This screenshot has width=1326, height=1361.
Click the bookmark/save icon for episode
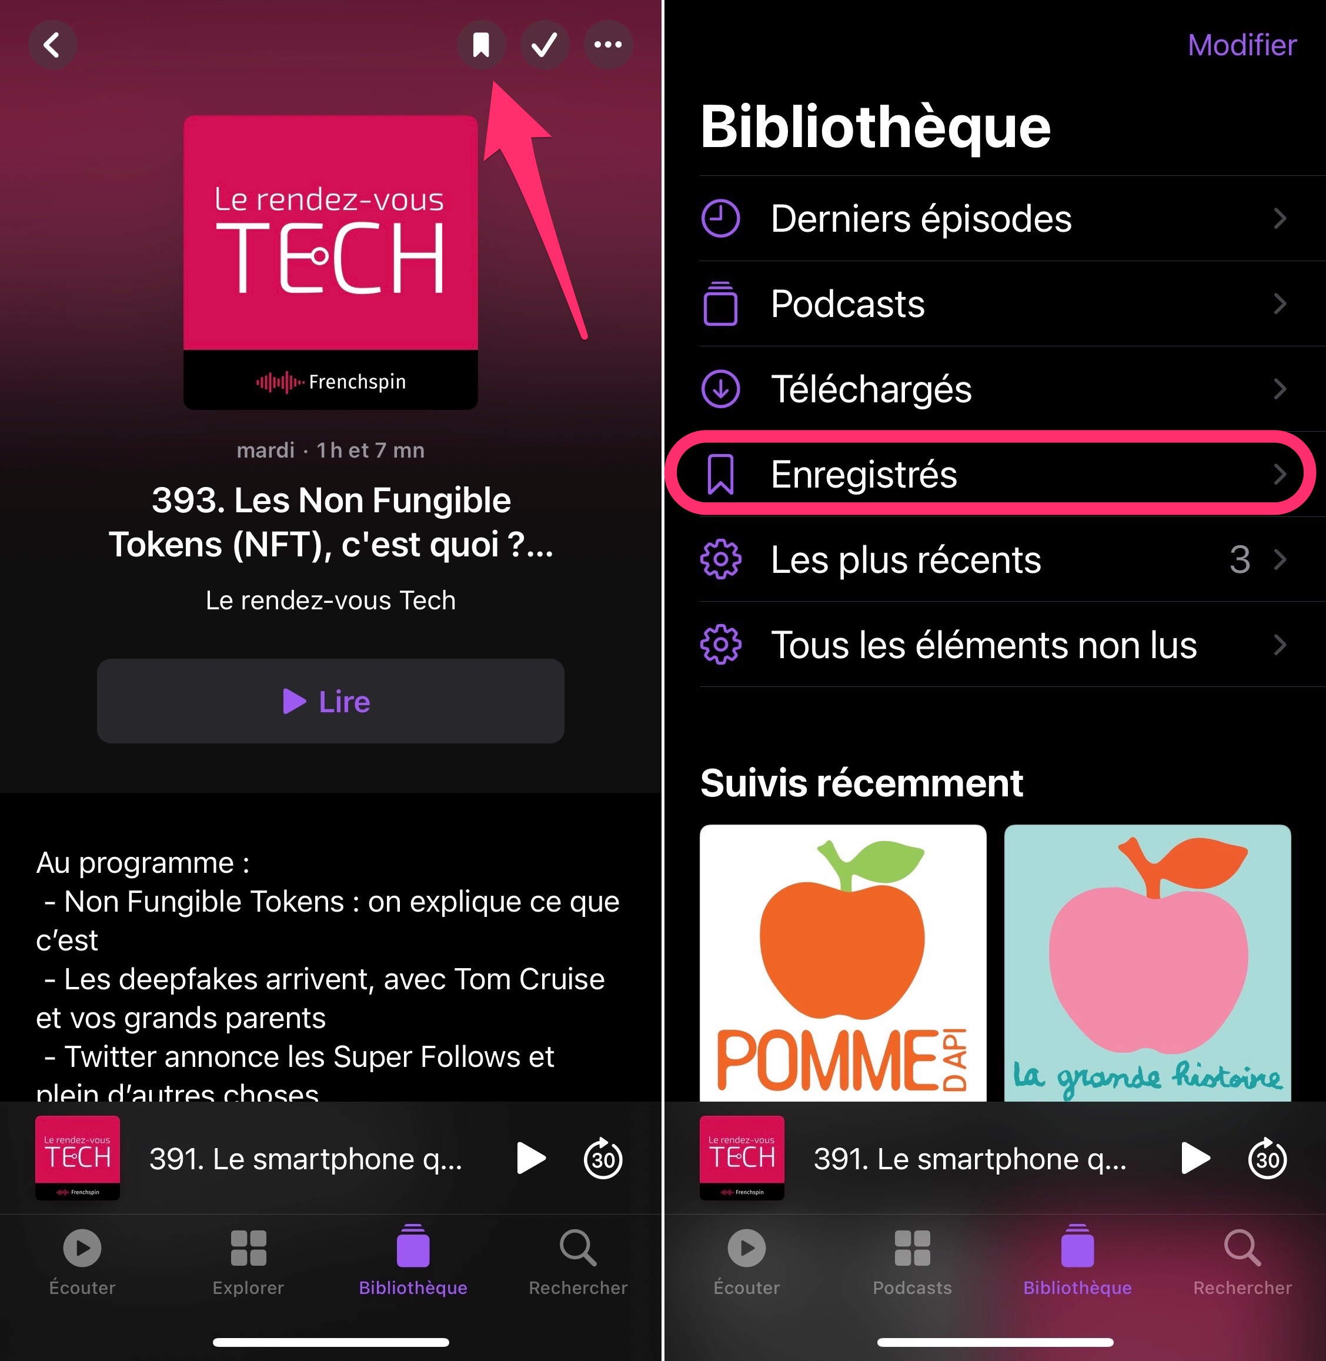pyautogui.click(x=474, y=42)
